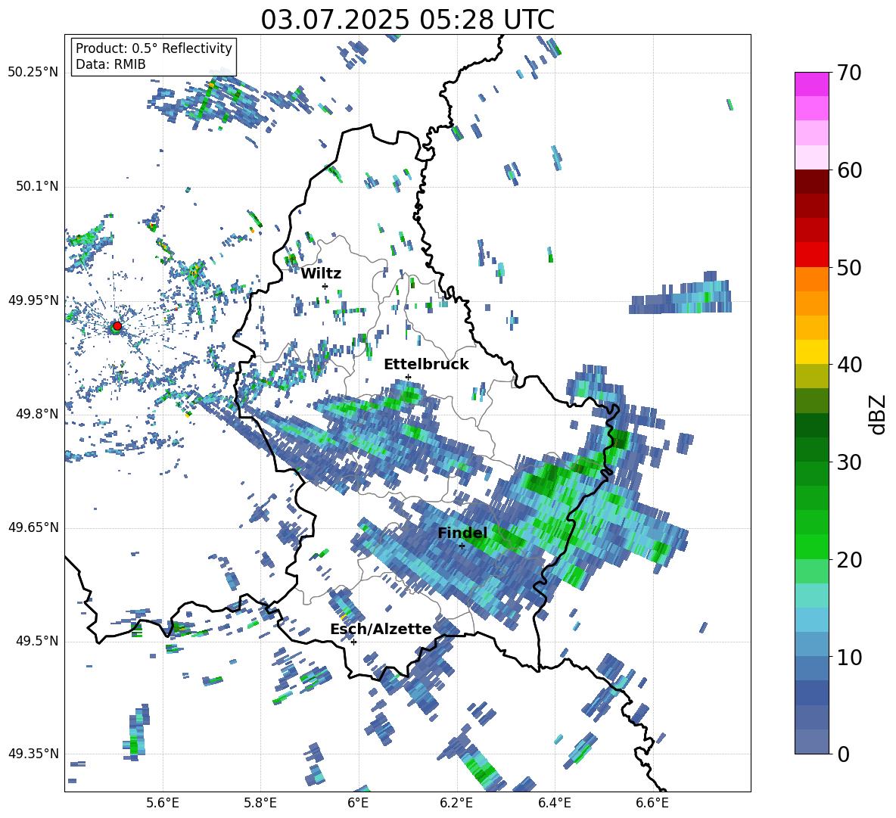Click the 49.65°N latitude label

coord(33,527)
